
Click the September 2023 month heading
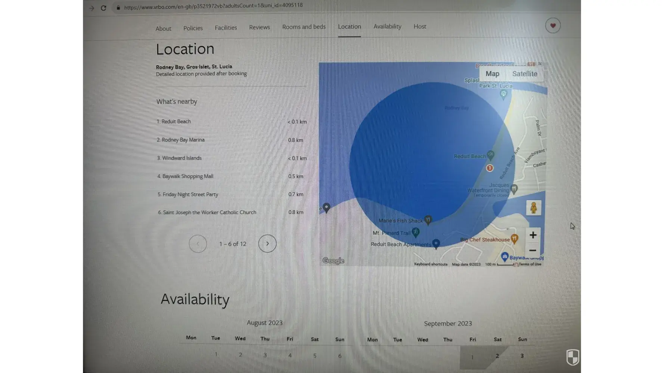[448, 323]
